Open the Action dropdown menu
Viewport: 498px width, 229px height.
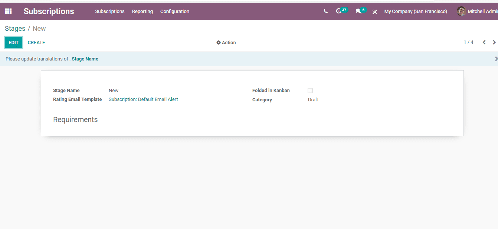pos(226,43)
